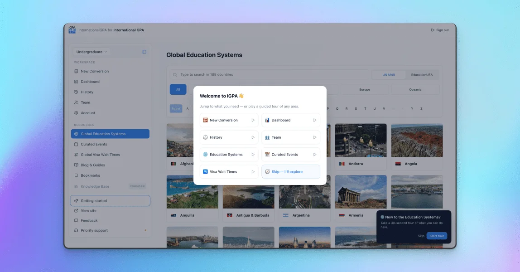Play Education Systems guided tour arrow

click(x=253, y=155)
